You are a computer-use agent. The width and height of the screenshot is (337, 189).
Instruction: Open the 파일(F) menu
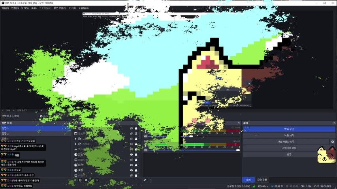click(x=5, y=8)
